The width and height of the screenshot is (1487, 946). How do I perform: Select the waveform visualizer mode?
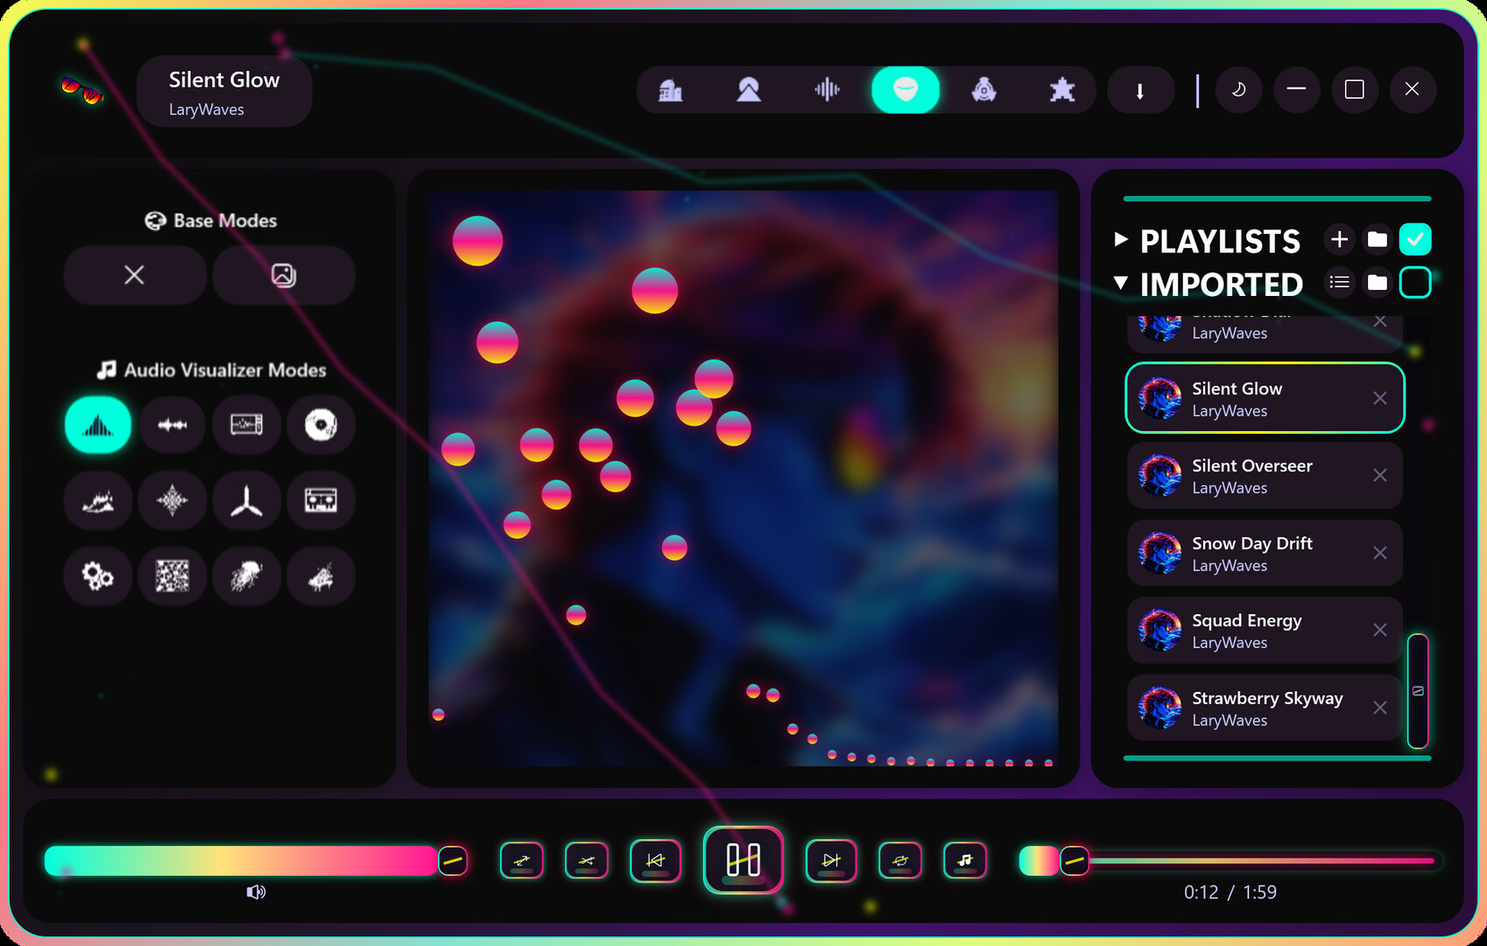173,425
